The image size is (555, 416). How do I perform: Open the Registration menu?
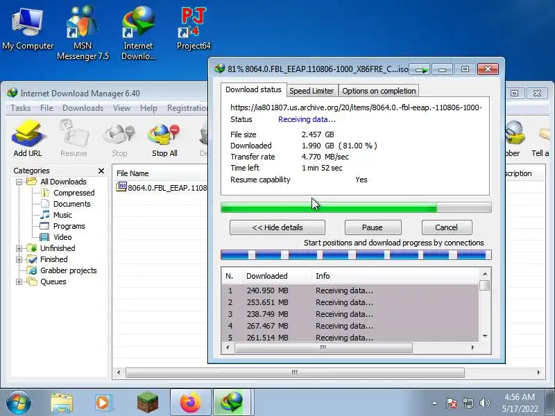pos(187,108)
